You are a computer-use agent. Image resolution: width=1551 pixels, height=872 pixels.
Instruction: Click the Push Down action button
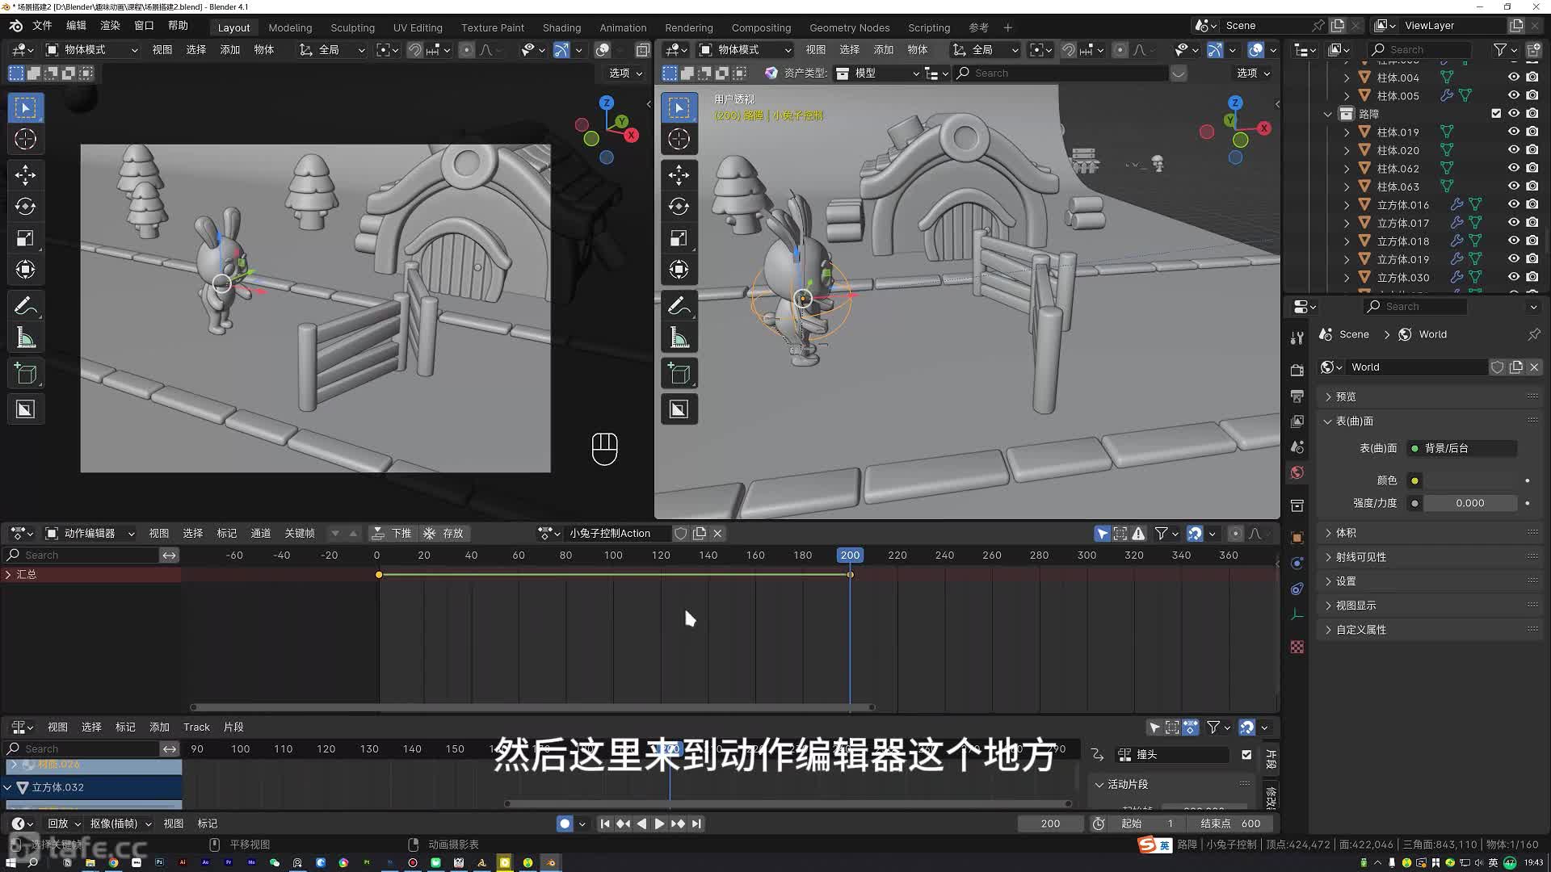pyautogui.click(x=392, y=533)
